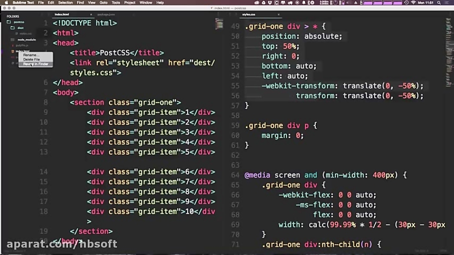454x255 pixels.
Task: Click line number 13 in index.html gutter
Action: coord(43,152)
